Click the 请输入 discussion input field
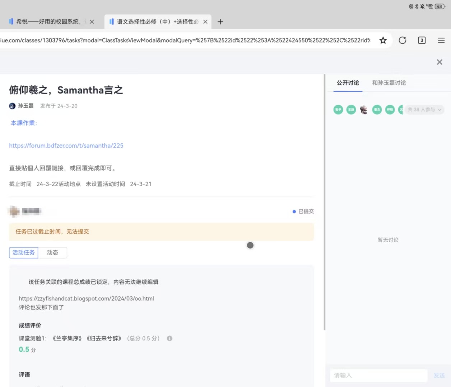 [x=378, y=375]
